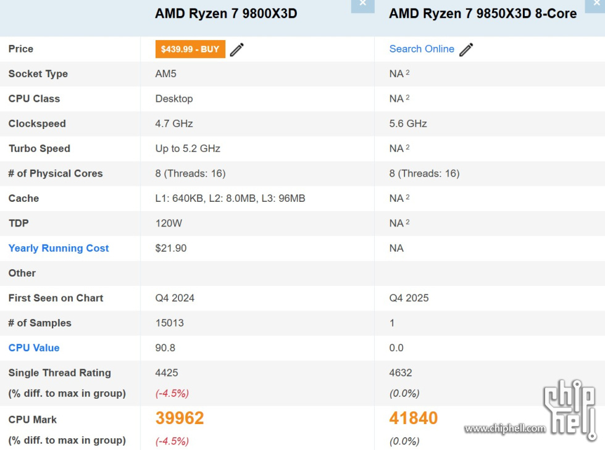This screenshot has width=605, height=450.
Task: Open the CPU Value explanation link
Action: [x=34, y=348]
